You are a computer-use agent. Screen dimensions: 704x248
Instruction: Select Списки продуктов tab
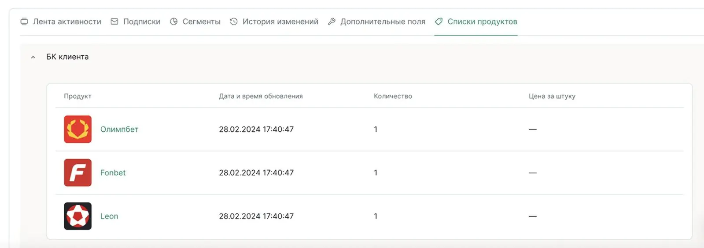[x=476, y=22]
